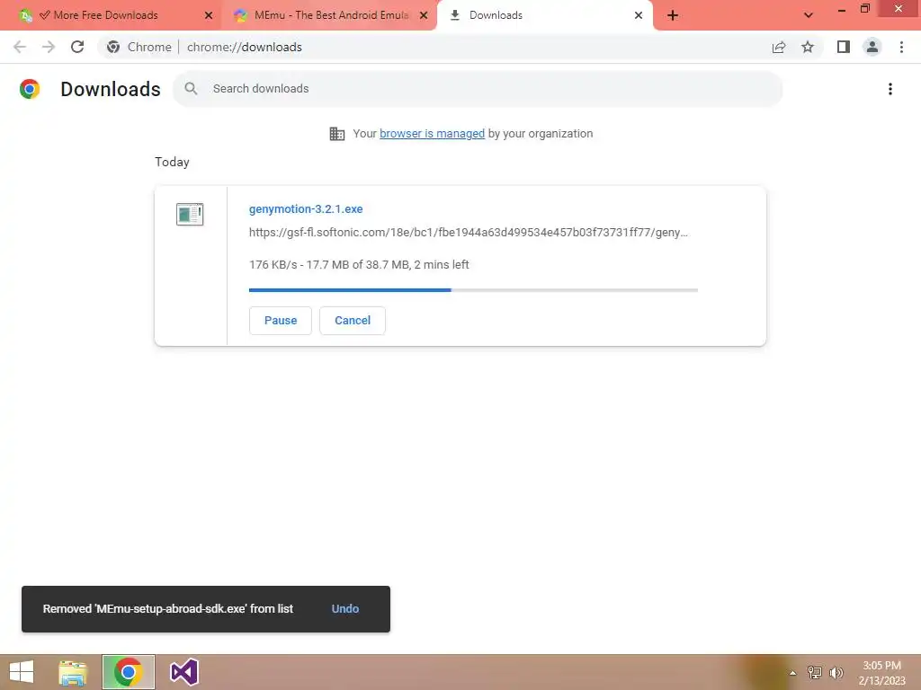Open the Downloads page more actions menu
The width and height of the screenshot is (921, 690).
(x=890, y=89)
